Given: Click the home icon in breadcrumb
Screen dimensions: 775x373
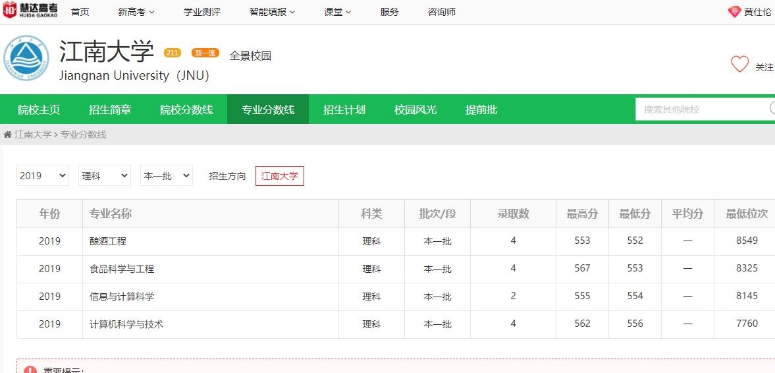Looking at the screenshot, I should [x=7, y=134].
